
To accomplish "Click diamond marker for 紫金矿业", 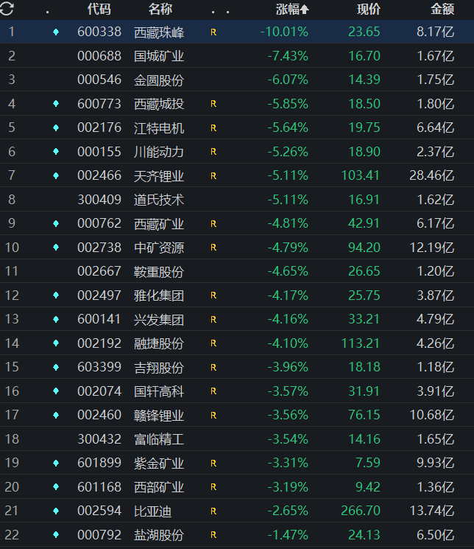I will click(x=56, y=464).
